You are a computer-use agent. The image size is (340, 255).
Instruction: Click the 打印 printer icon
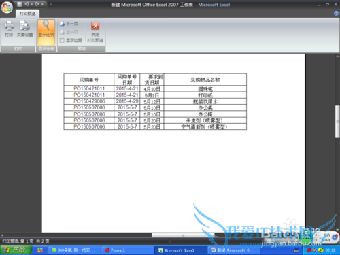click(x=9, y=29)
